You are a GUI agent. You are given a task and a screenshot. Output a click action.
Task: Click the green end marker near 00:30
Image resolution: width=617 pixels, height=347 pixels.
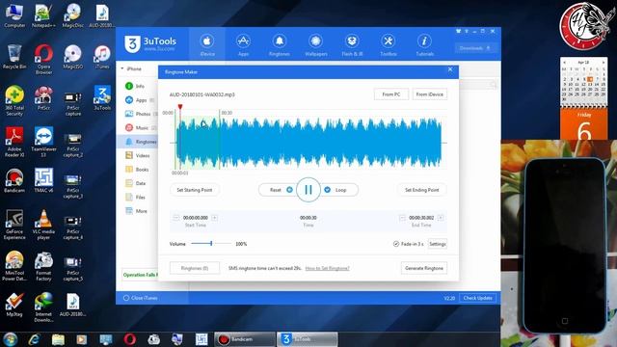tap(219, 140)
